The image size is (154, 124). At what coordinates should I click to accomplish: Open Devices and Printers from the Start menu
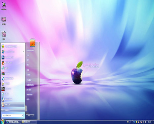(x=30, y=85)
